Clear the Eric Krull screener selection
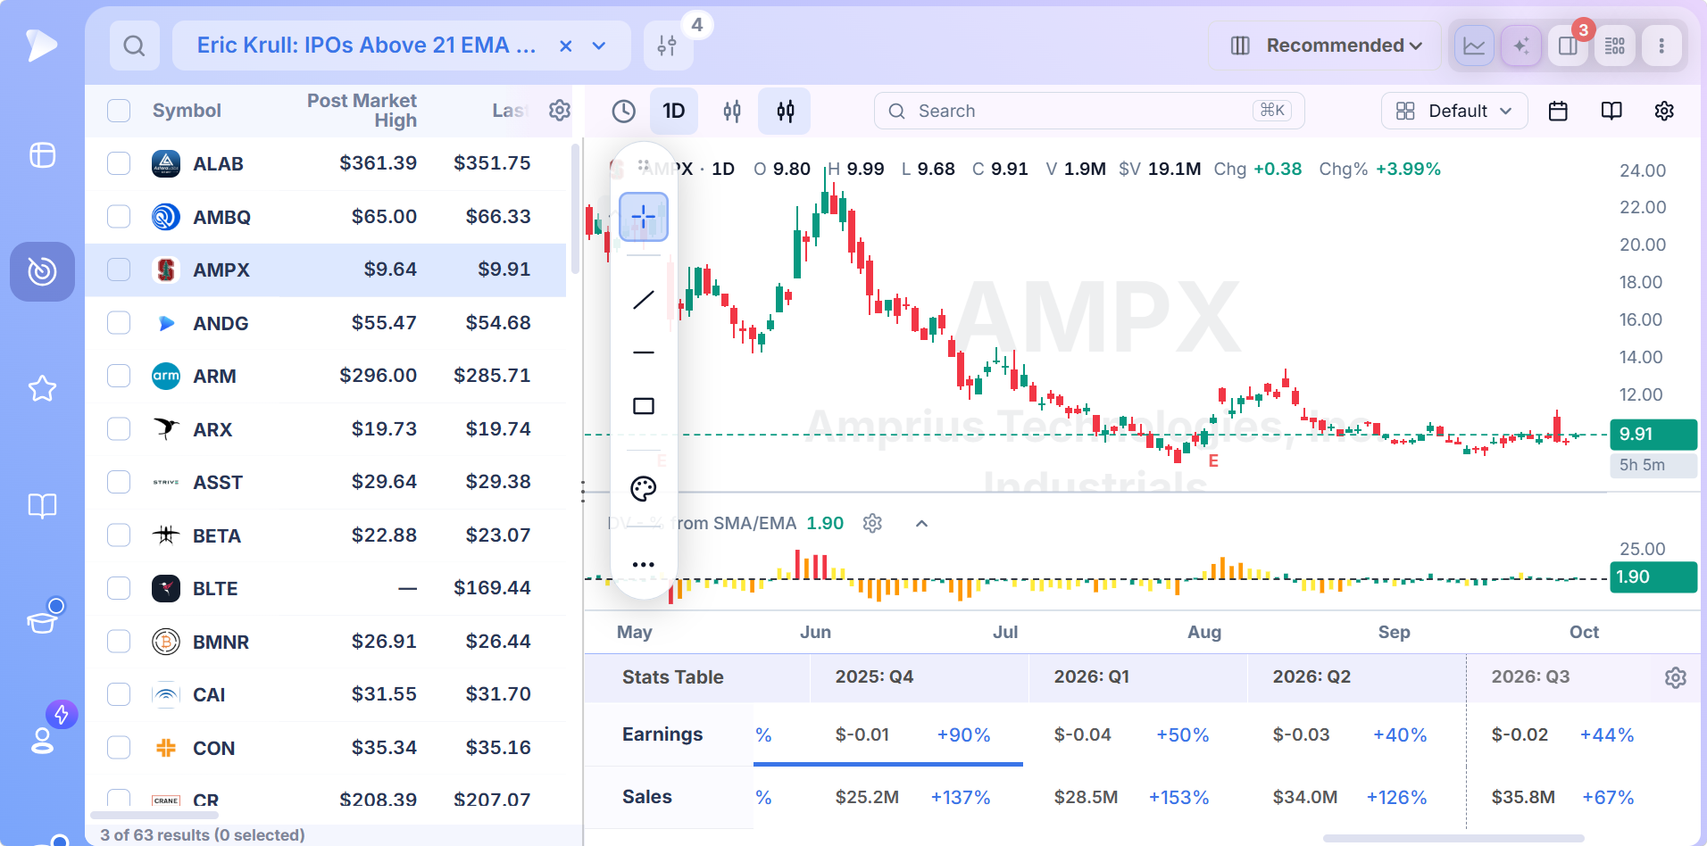 click(565, 46)
